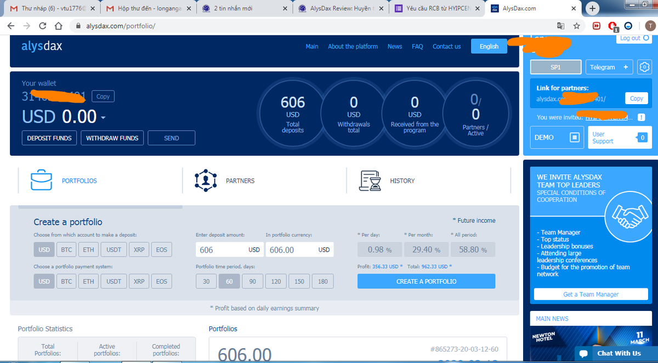Image resolution: width=658 pixels, height=363 pixels.
Task: Click the red fast-forward extension icon
Action: point(597,26)
